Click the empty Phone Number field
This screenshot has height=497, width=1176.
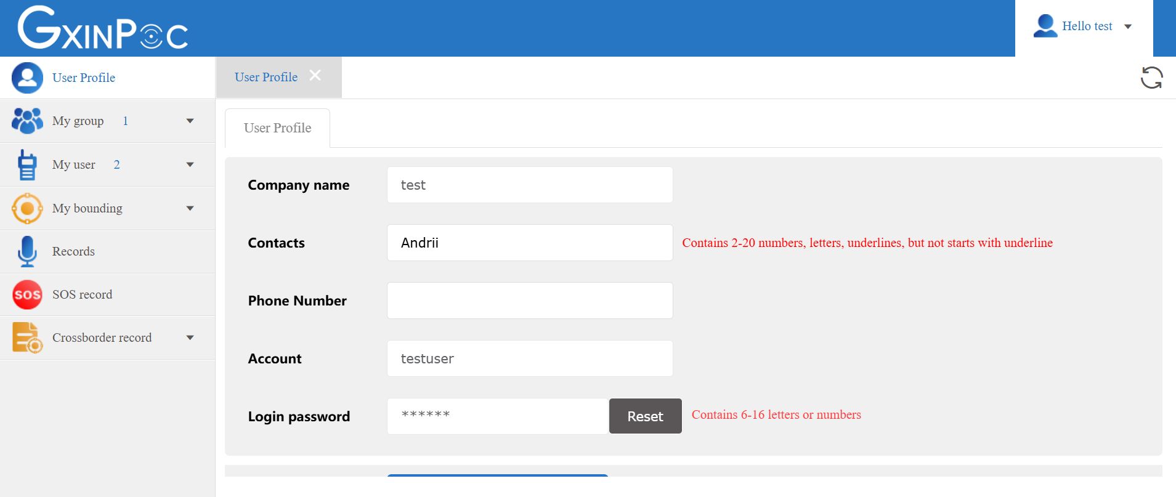pyautogui.click(x=530, y=301)
